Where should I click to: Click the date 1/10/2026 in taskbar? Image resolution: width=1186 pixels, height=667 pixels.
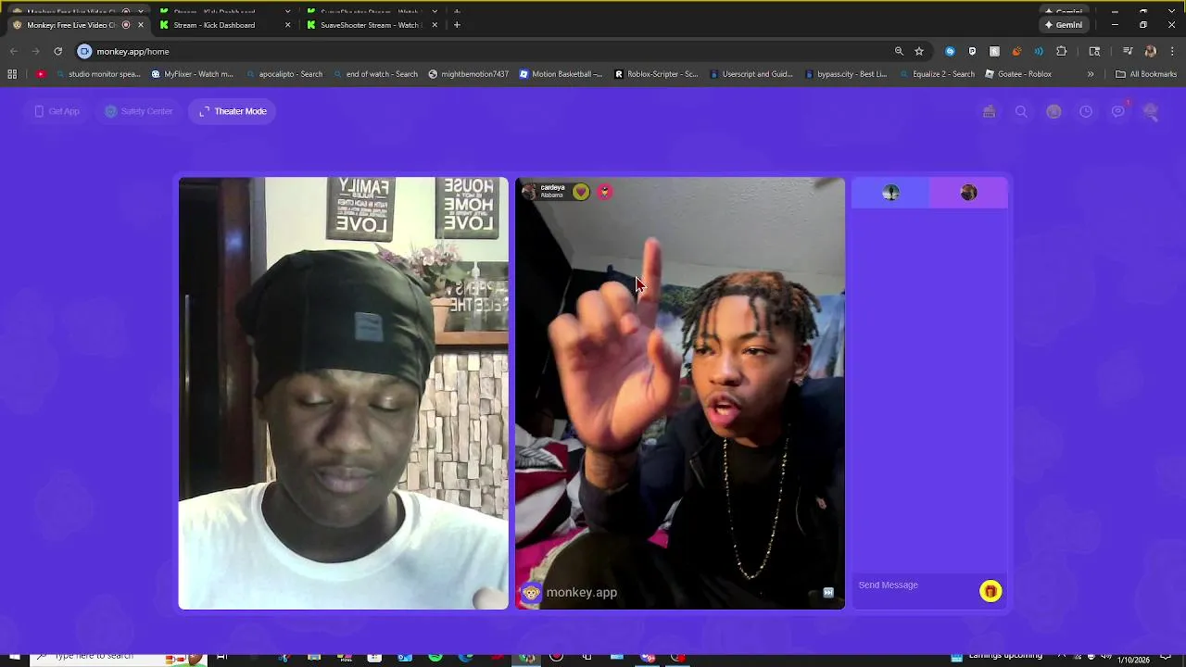point(1133,661)
